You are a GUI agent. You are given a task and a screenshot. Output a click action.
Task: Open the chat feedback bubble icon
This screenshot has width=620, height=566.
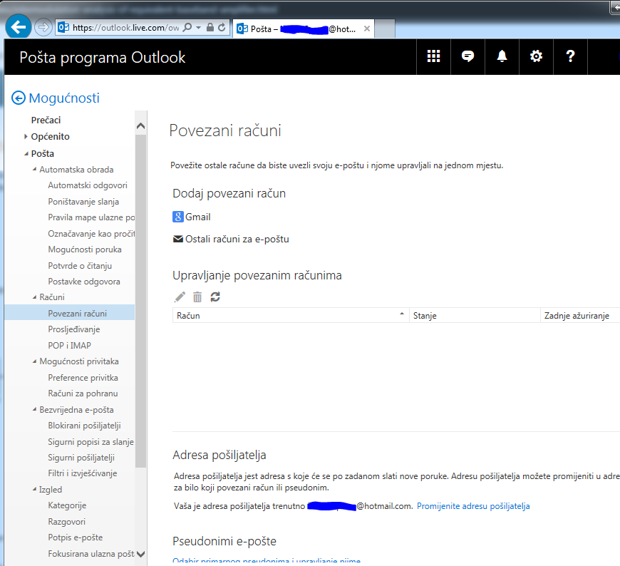click(x=467, y=56)
